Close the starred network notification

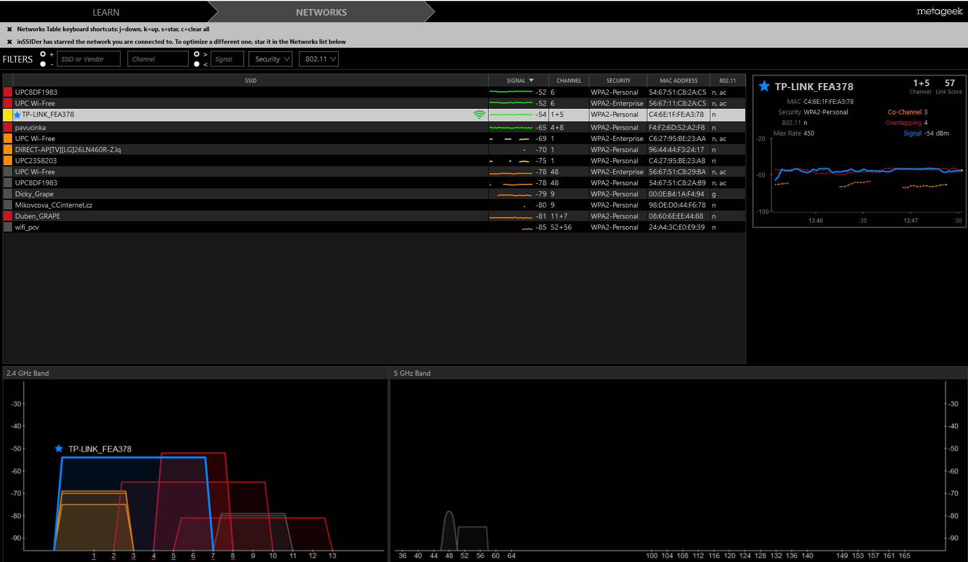(x=9, y=42)
